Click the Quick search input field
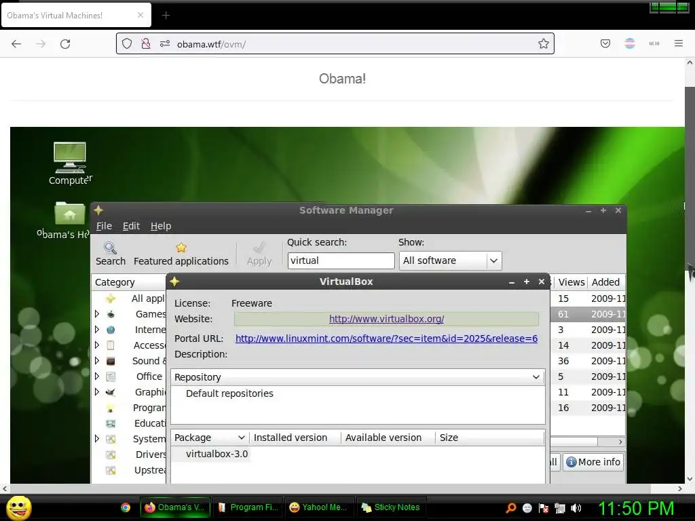This screenshot has width=695, height=521. click(x=341, y=260)
